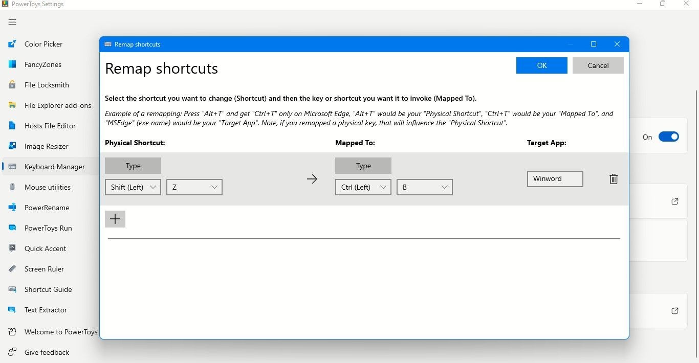Click the File Explorer add-ons icon

point(12,105)
